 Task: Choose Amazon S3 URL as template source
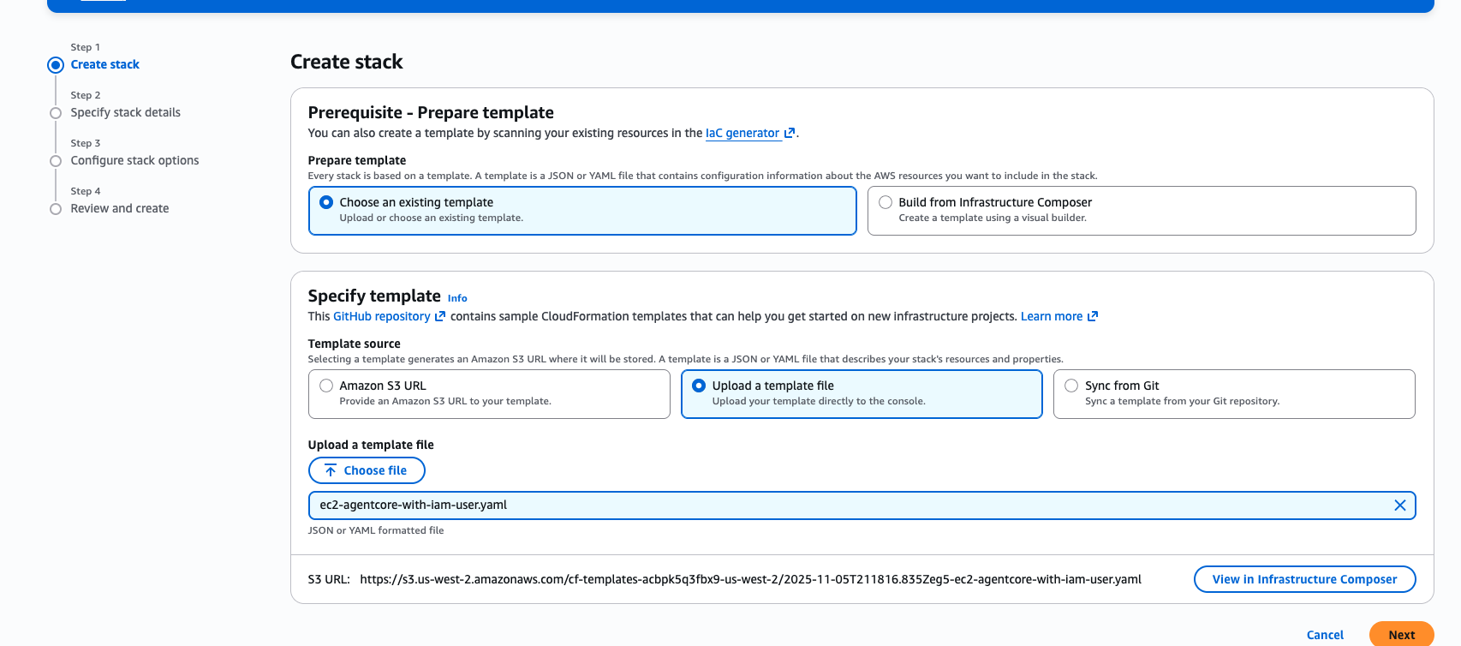pos(326,386)
